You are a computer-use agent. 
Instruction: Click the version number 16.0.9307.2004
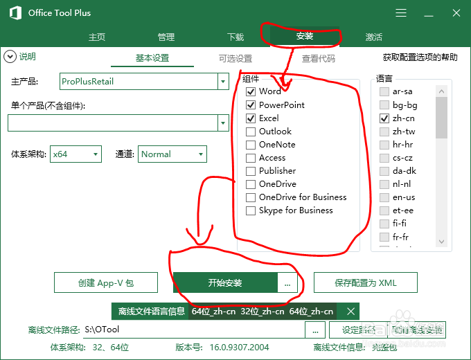click(239, 348)
